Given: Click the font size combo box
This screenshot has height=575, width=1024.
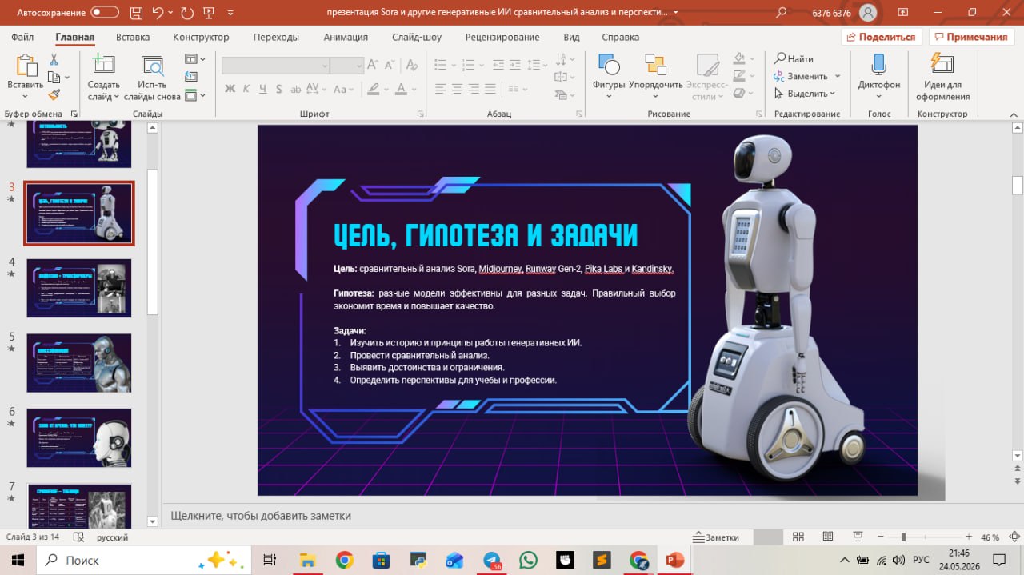Looking at the screenshot, I should [x=347, y=66].
